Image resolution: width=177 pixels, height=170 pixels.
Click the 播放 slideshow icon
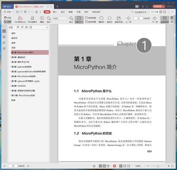click(x=42, y=19)
